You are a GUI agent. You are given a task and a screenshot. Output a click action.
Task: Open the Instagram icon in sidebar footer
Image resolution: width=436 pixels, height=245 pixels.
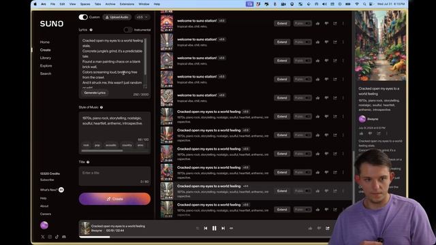click(50, 237)
